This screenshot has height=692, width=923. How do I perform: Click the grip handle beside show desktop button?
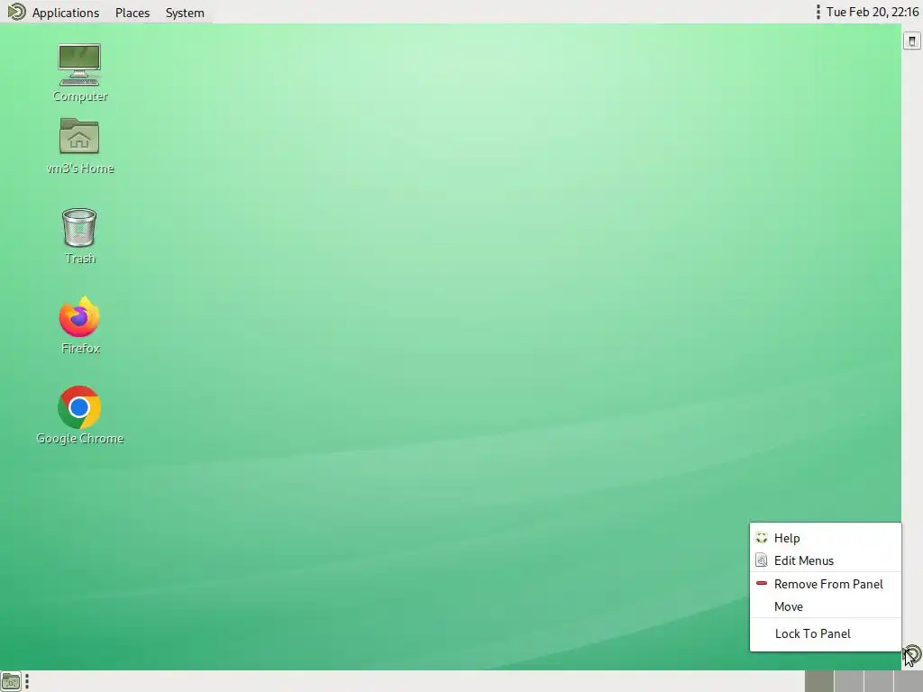point(27,681)
